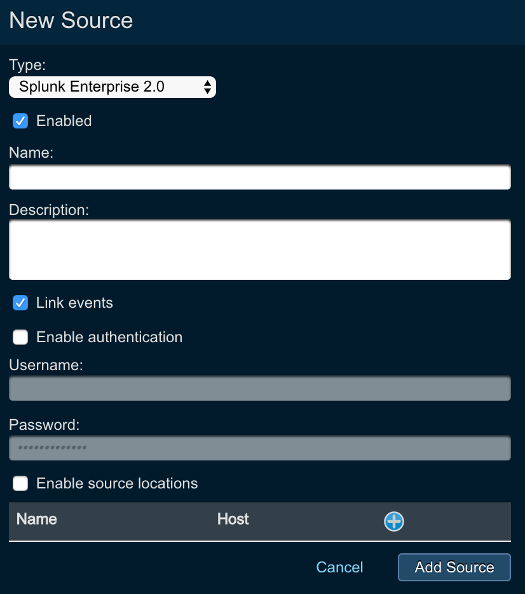Select the greyed-out Username field
The height and width of the screenshot is (594, 525).
pyautogui.click(x=259, y=389)
